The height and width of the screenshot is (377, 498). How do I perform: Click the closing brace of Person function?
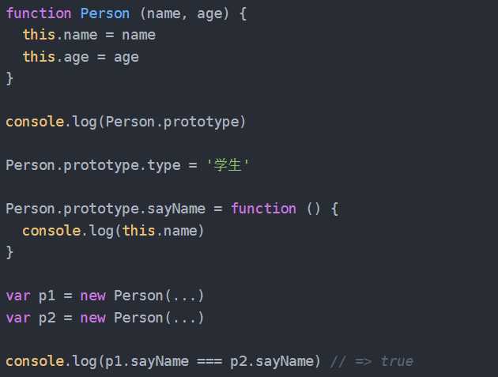point(9,78)
